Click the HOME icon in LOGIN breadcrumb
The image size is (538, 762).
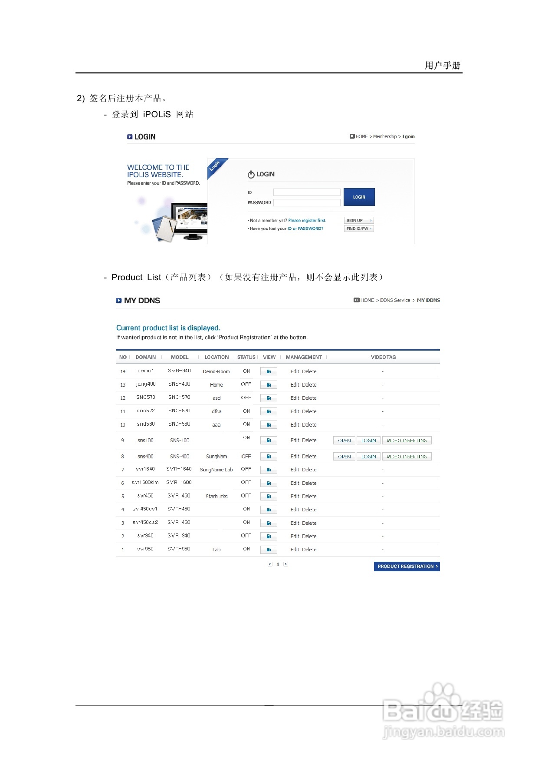pyautogui.click(x=352, y=136)
